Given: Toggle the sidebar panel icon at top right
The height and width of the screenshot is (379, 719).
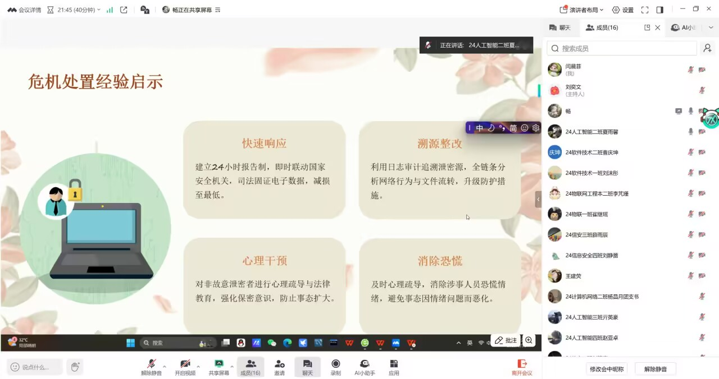Looking at the screenshot, I should tap(659, 10).
